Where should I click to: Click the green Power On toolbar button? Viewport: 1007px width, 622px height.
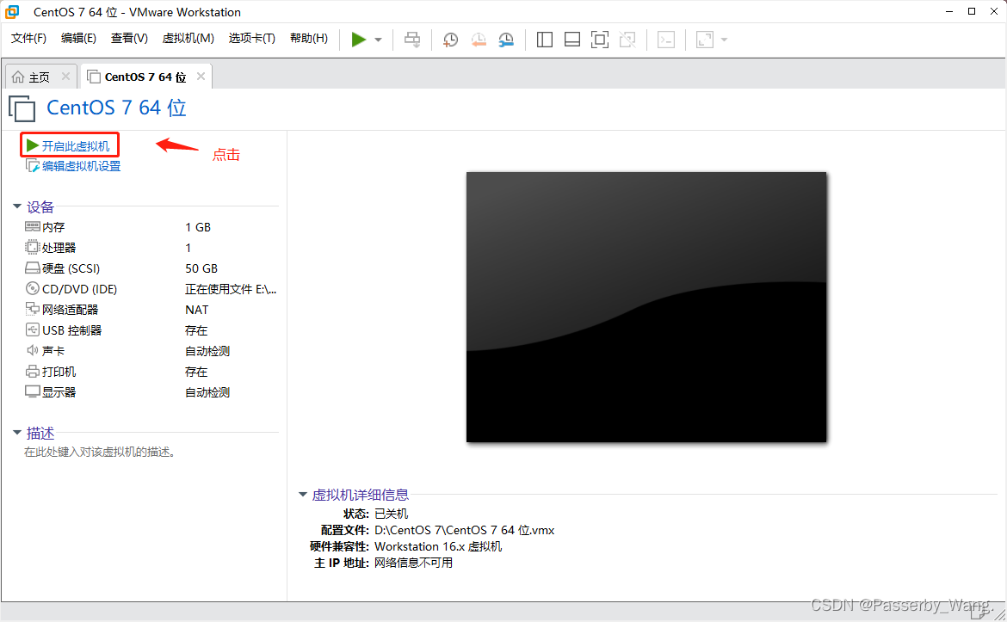coord(358,40)
